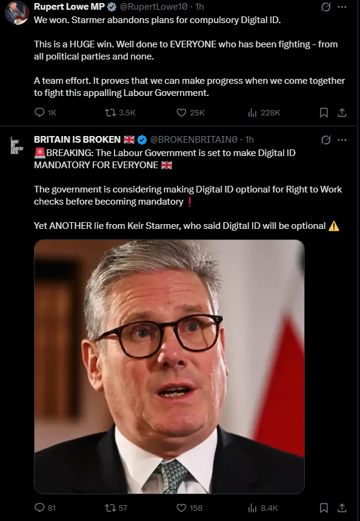Bookmark the BRITAIN IS BROKEN post
Viewport: 360px width, 521px height.
(x=324, y=508)
